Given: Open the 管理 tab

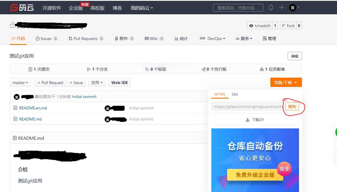Looking at the screenshot, I should [269, 39].
